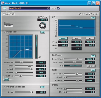
Task: Toggle the Harmonic Enhancer ON switch
Action: click(43, 87)
